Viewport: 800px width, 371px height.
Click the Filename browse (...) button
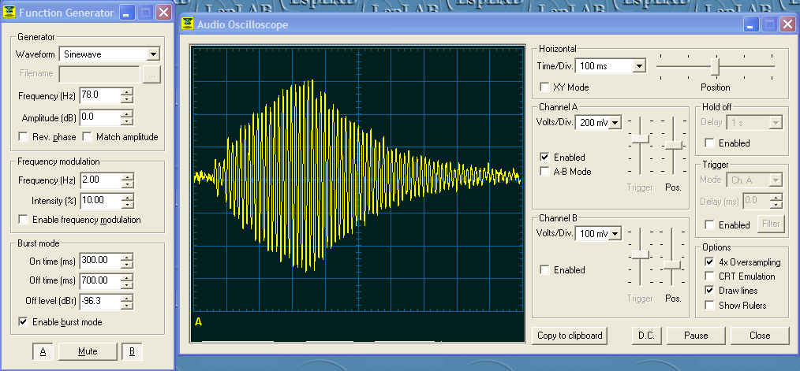[152, 74]
